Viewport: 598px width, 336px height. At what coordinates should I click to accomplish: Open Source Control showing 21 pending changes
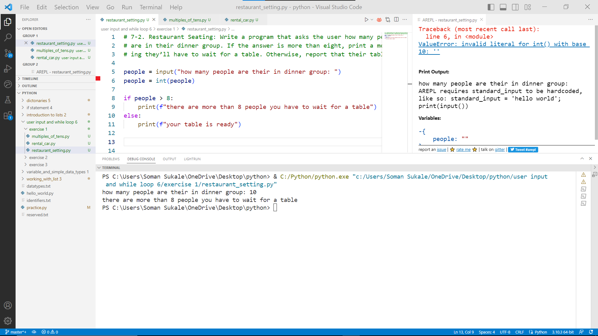[8, 53]
